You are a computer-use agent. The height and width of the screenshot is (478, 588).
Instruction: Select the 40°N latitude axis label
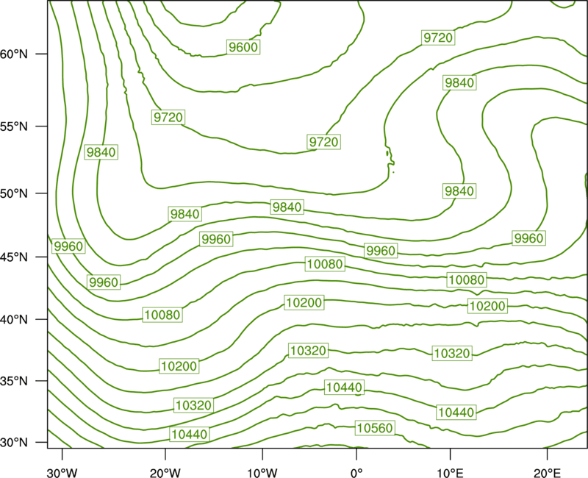point(14,320)
